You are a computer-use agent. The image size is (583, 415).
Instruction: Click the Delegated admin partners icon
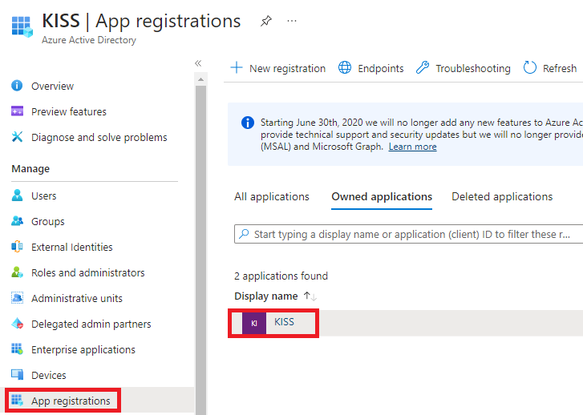pos(17,323)
